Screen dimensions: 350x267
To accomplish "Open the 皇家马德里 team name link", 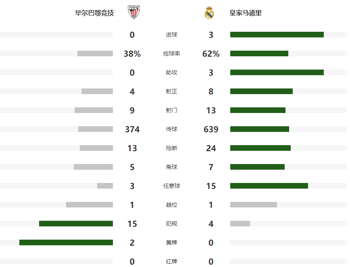I will point(246,13).
